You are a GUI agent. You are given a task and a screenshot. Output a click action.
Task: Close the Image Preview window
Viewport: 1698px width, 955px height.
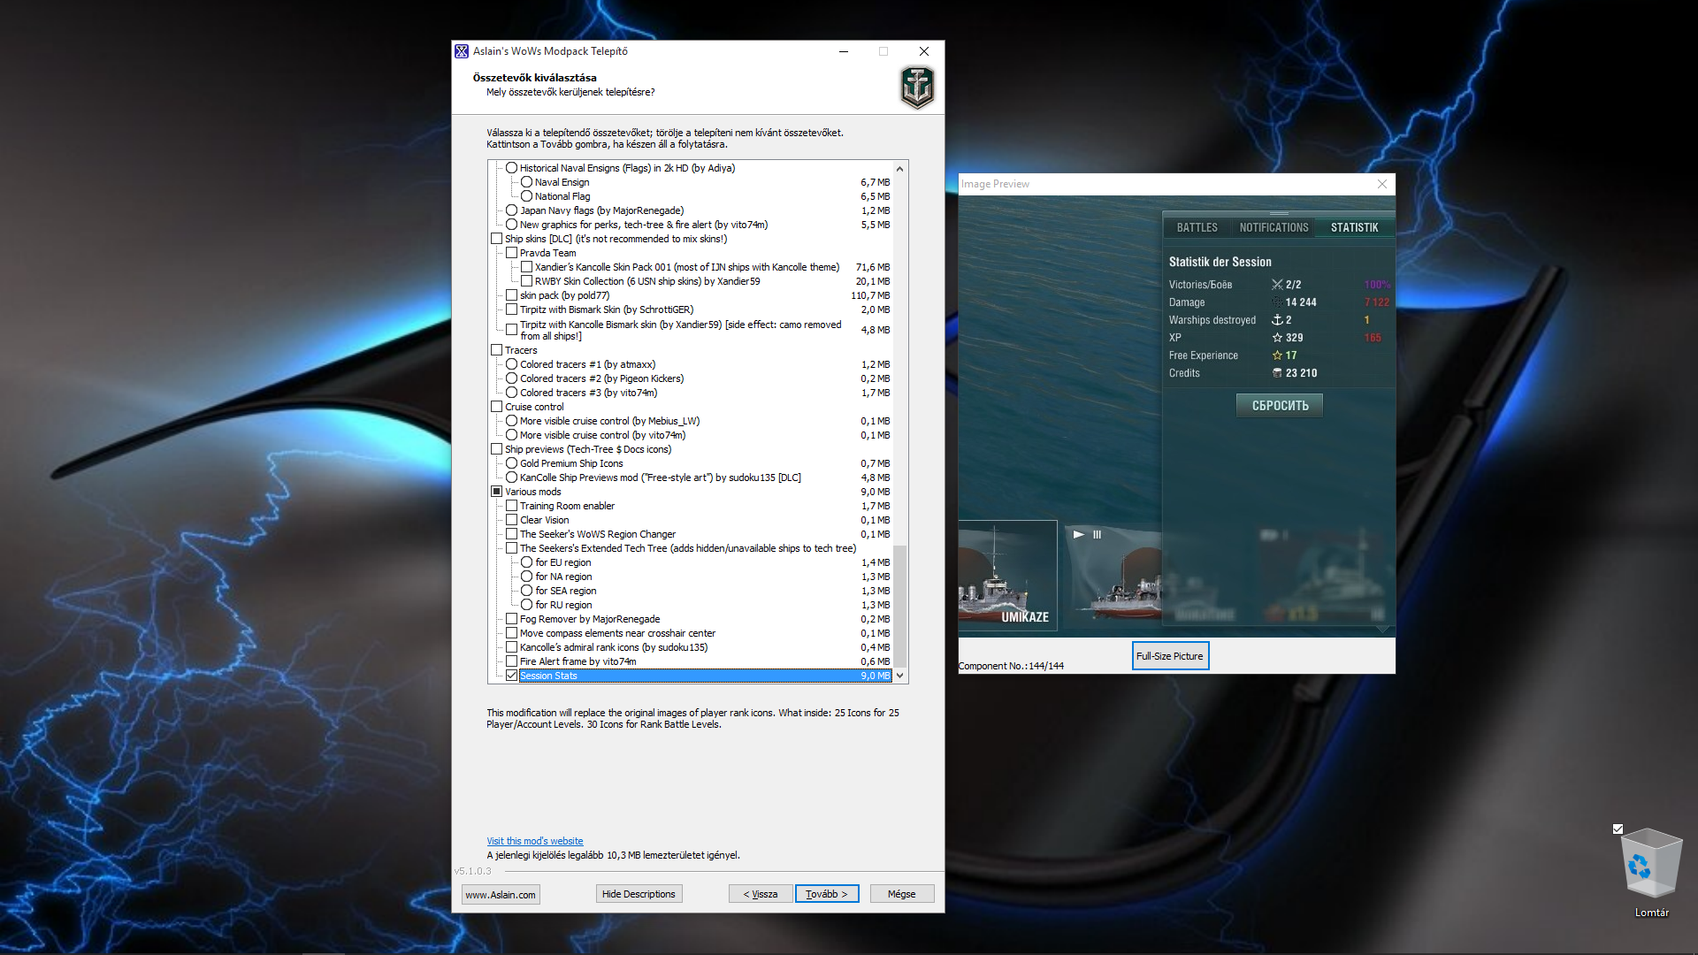pyautogui.click(x=1382, y=184)
